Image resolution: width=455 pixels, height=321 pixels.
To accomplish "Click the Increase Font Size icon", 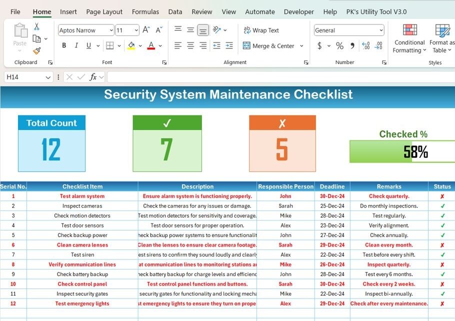I will 146,30.
